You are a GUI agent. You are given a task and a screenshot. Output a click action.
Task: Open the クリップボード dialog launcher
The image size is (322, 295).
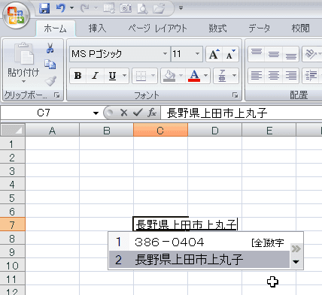pos(57,95)
